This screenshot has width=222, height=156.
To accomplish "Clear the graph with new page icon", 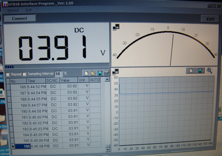I will [x=191, y=71].
